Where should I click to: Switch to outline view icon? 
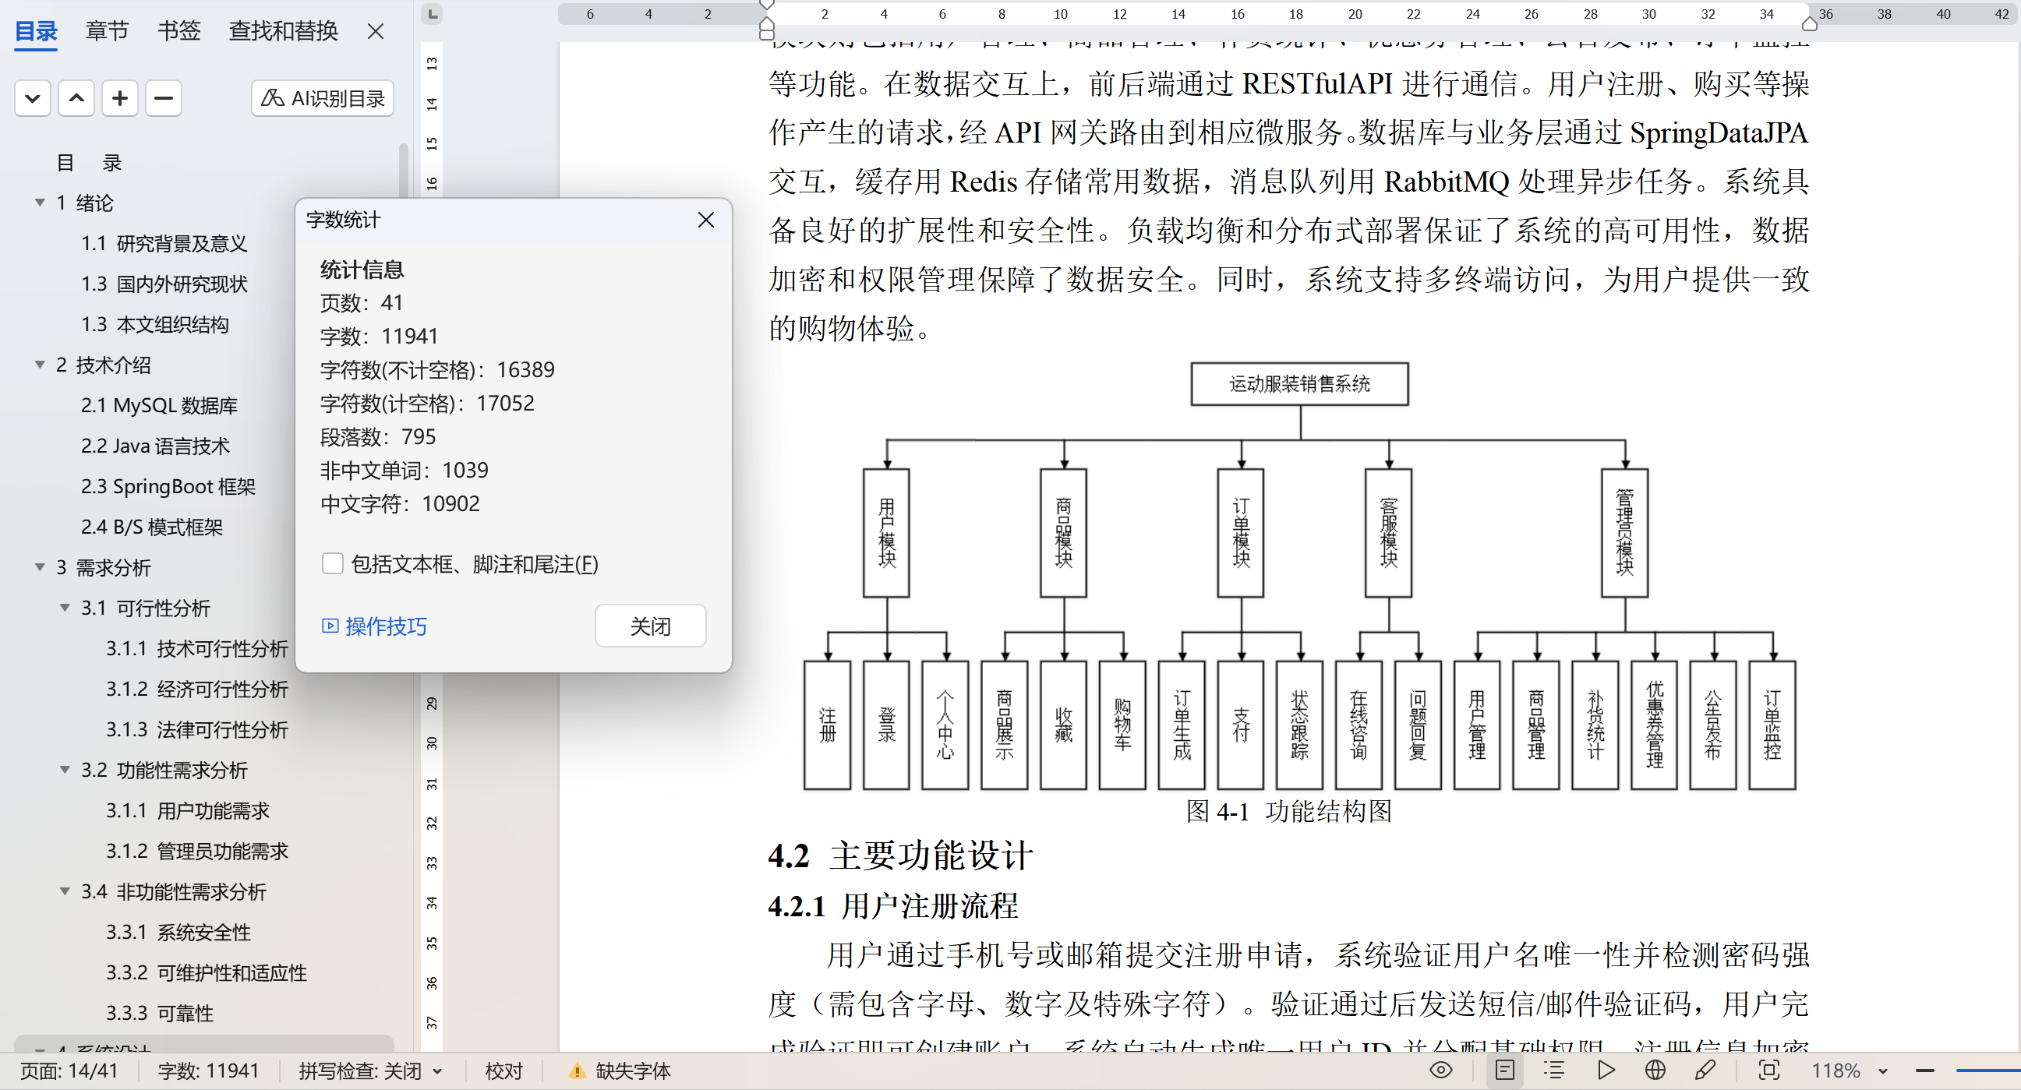1553,1071
